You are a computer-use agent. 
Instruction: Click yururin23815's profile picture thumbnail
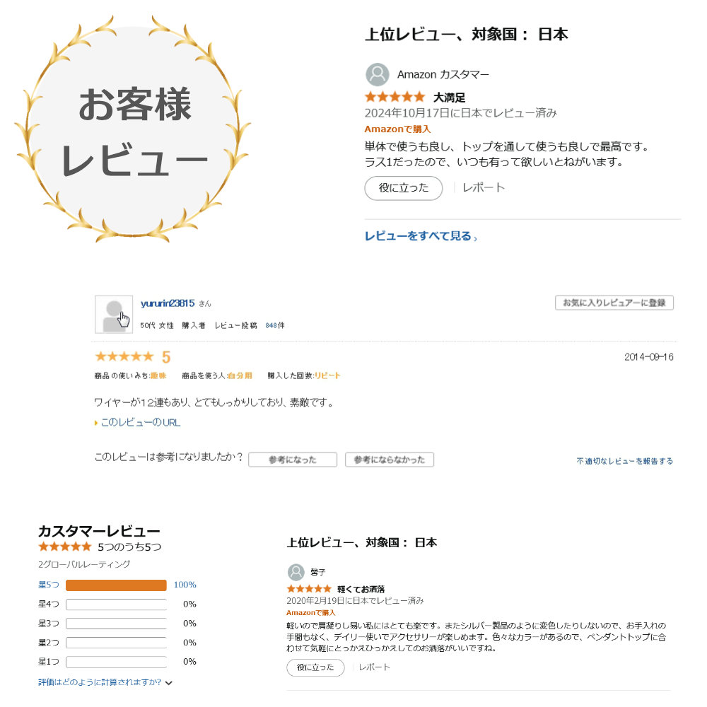tap(113, 313)
